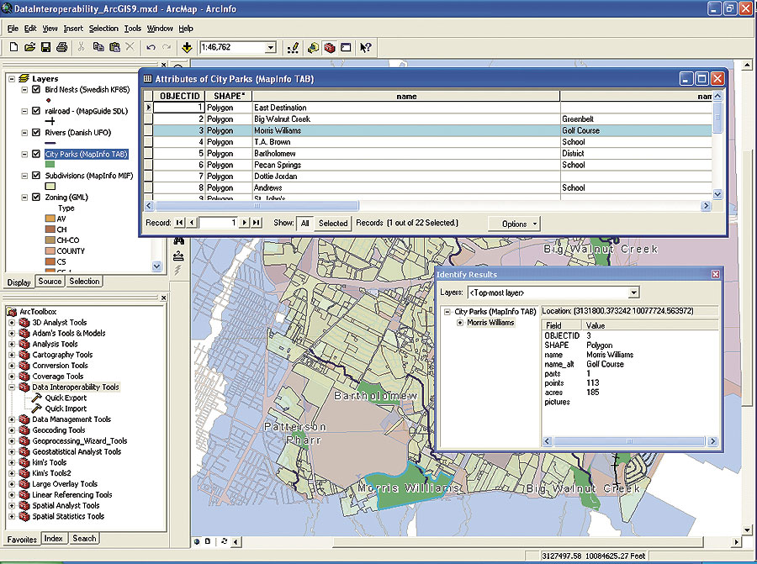Expand the Spatial Analyst Tools toolbox
The width and height of the screenshot is (757, 564).
(12, 506)
